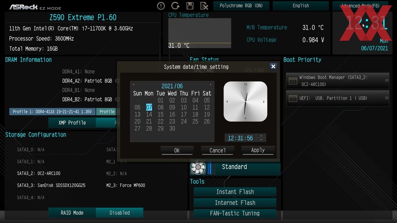Click the M/B Temperature 31.0 °C value

(x=313, y=27)
